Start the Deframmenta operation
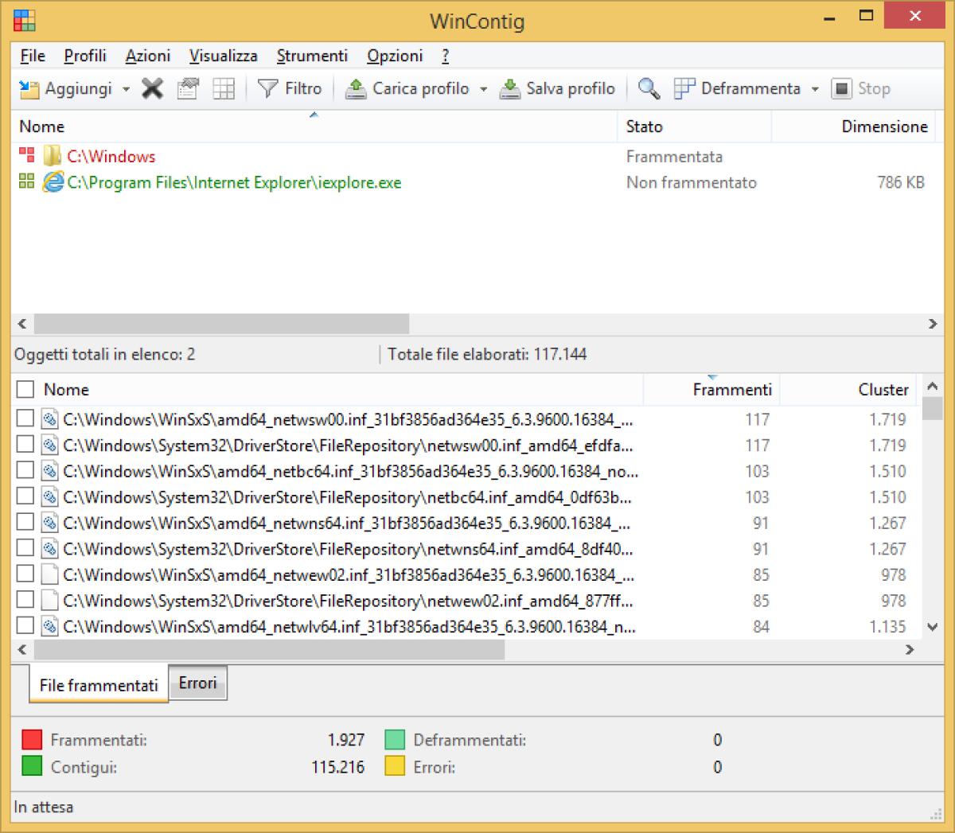The image size is (955, 833). click(x=740, y=88)
